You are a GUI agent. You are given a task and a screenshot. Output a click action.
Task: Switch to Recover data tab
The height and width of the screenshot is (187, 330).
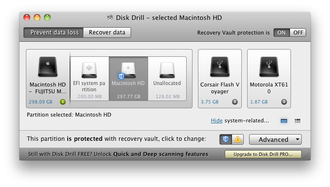107,33
